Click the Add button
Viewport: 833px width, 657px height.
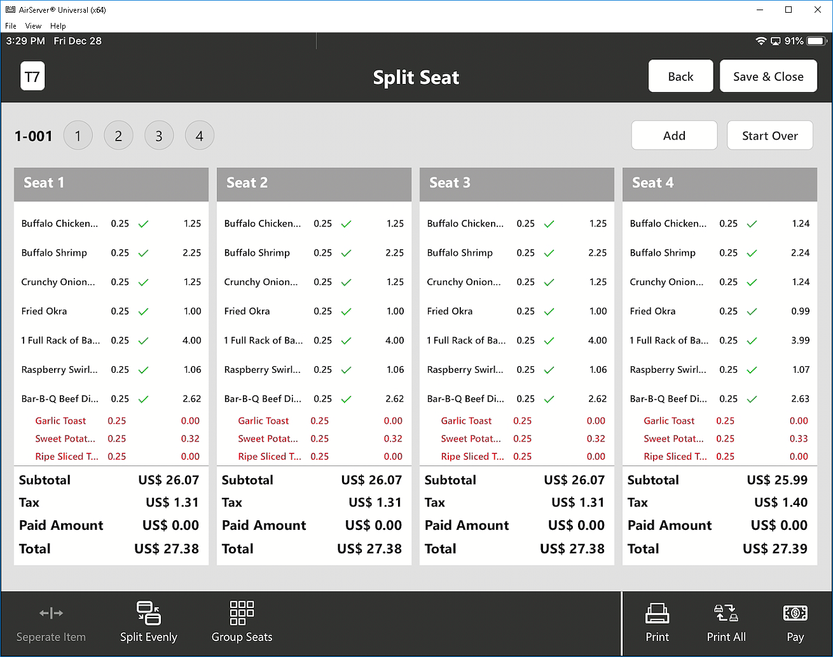pos(674,135)
